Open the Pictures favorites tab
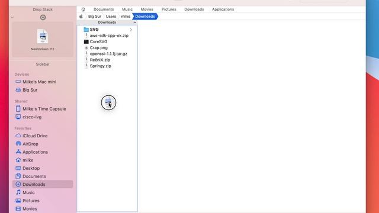The image size is (379, 213). point(169,9)
